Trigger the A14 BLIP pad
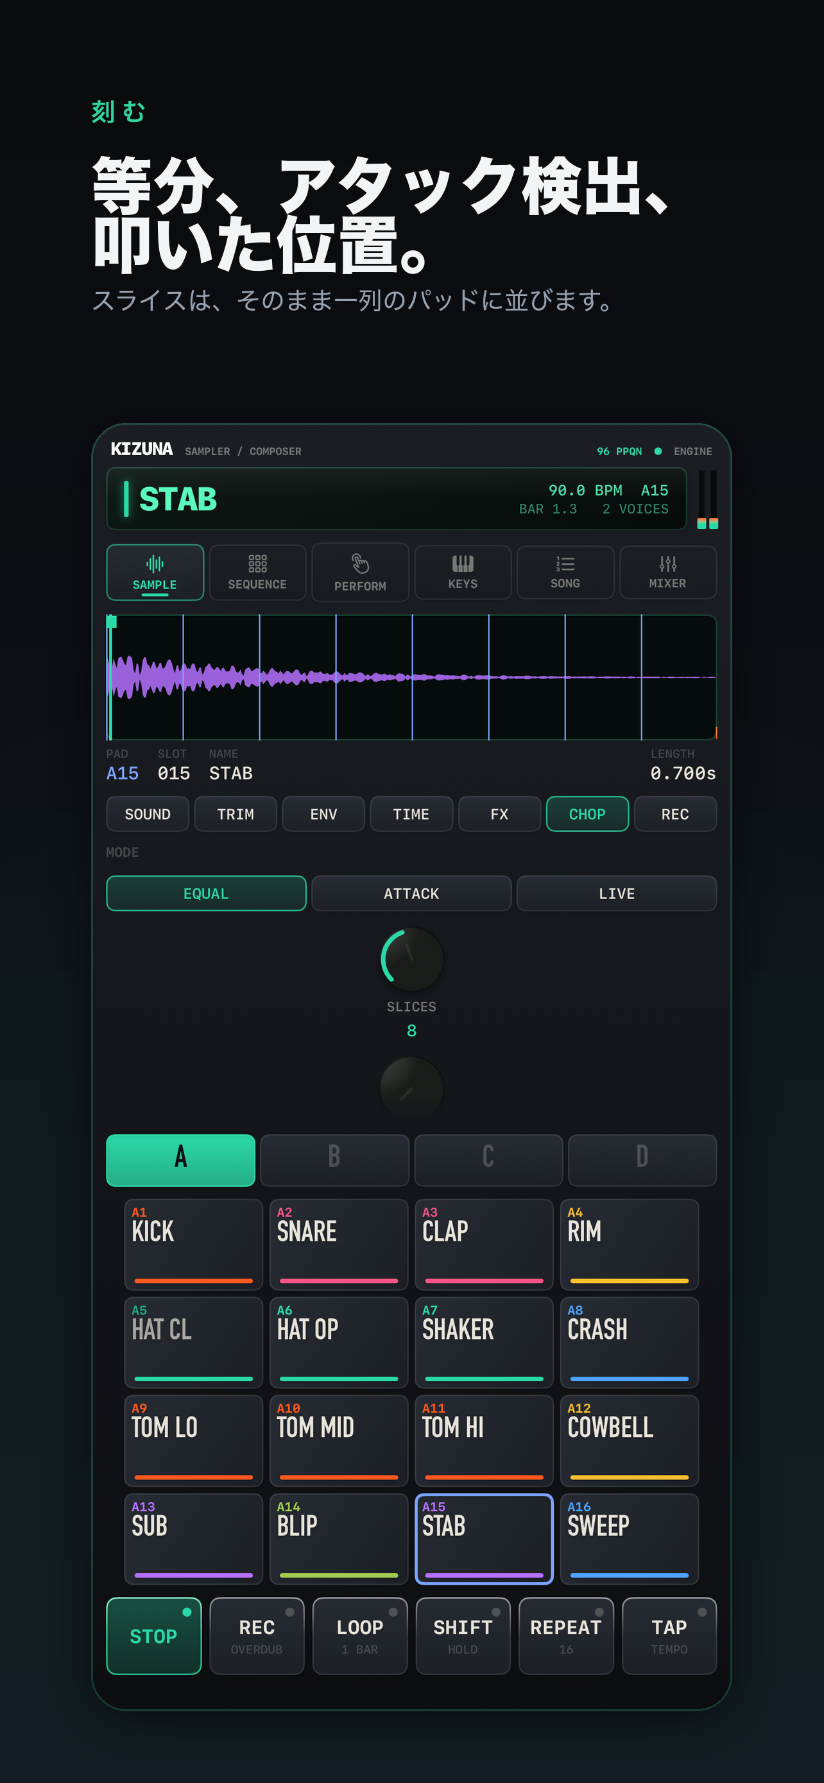This screenshot has height=1783, width=824. pos(339,1539)
